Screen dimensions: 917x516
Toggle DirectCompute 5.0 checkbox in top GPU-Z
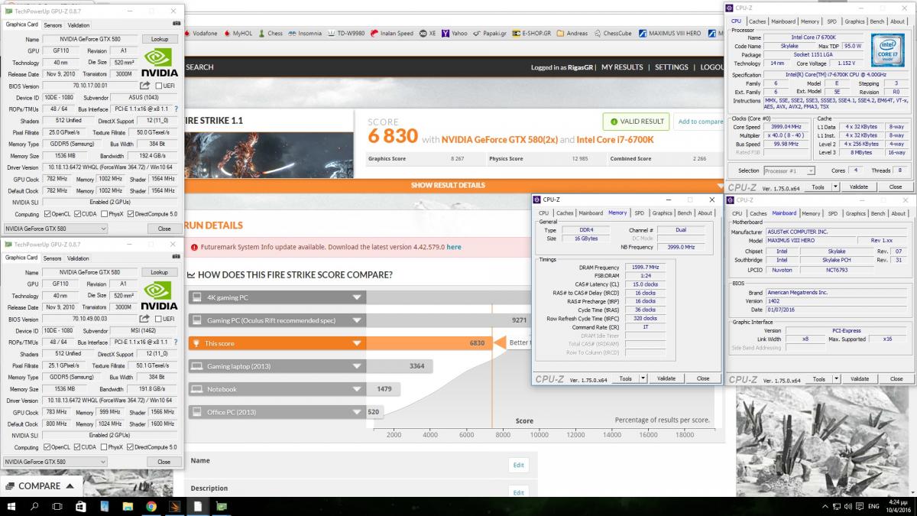click(131, 214)
